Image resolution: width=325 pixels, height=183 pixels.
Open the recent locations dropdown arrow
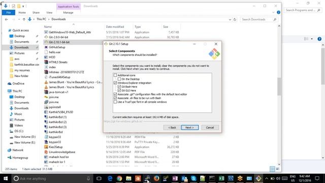pyautogui.click(x=19, y=19)
